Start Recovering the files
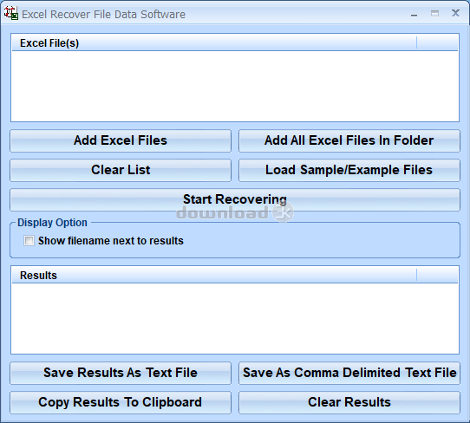 (235, 199)
